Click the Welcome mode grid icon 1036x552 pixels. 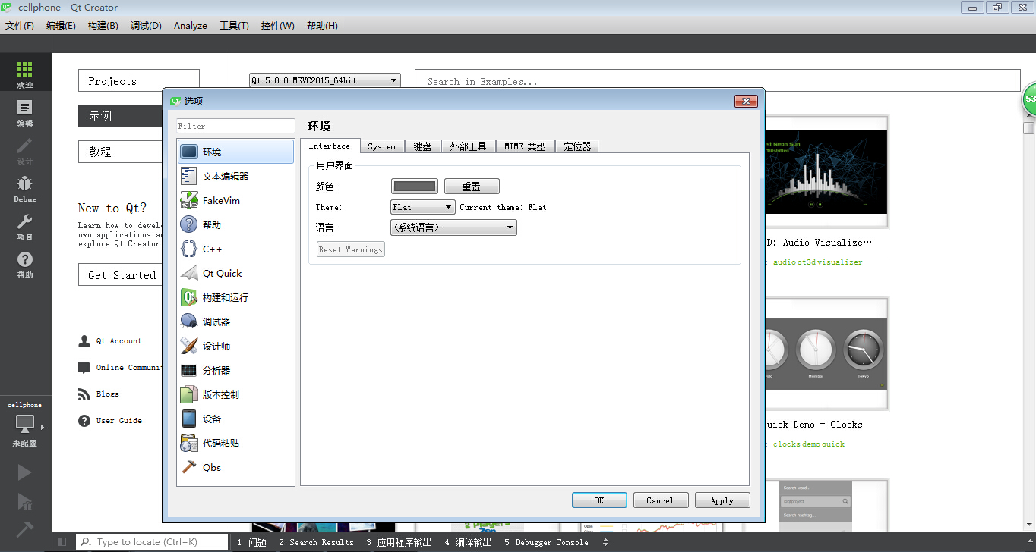(x=25, y=70)
